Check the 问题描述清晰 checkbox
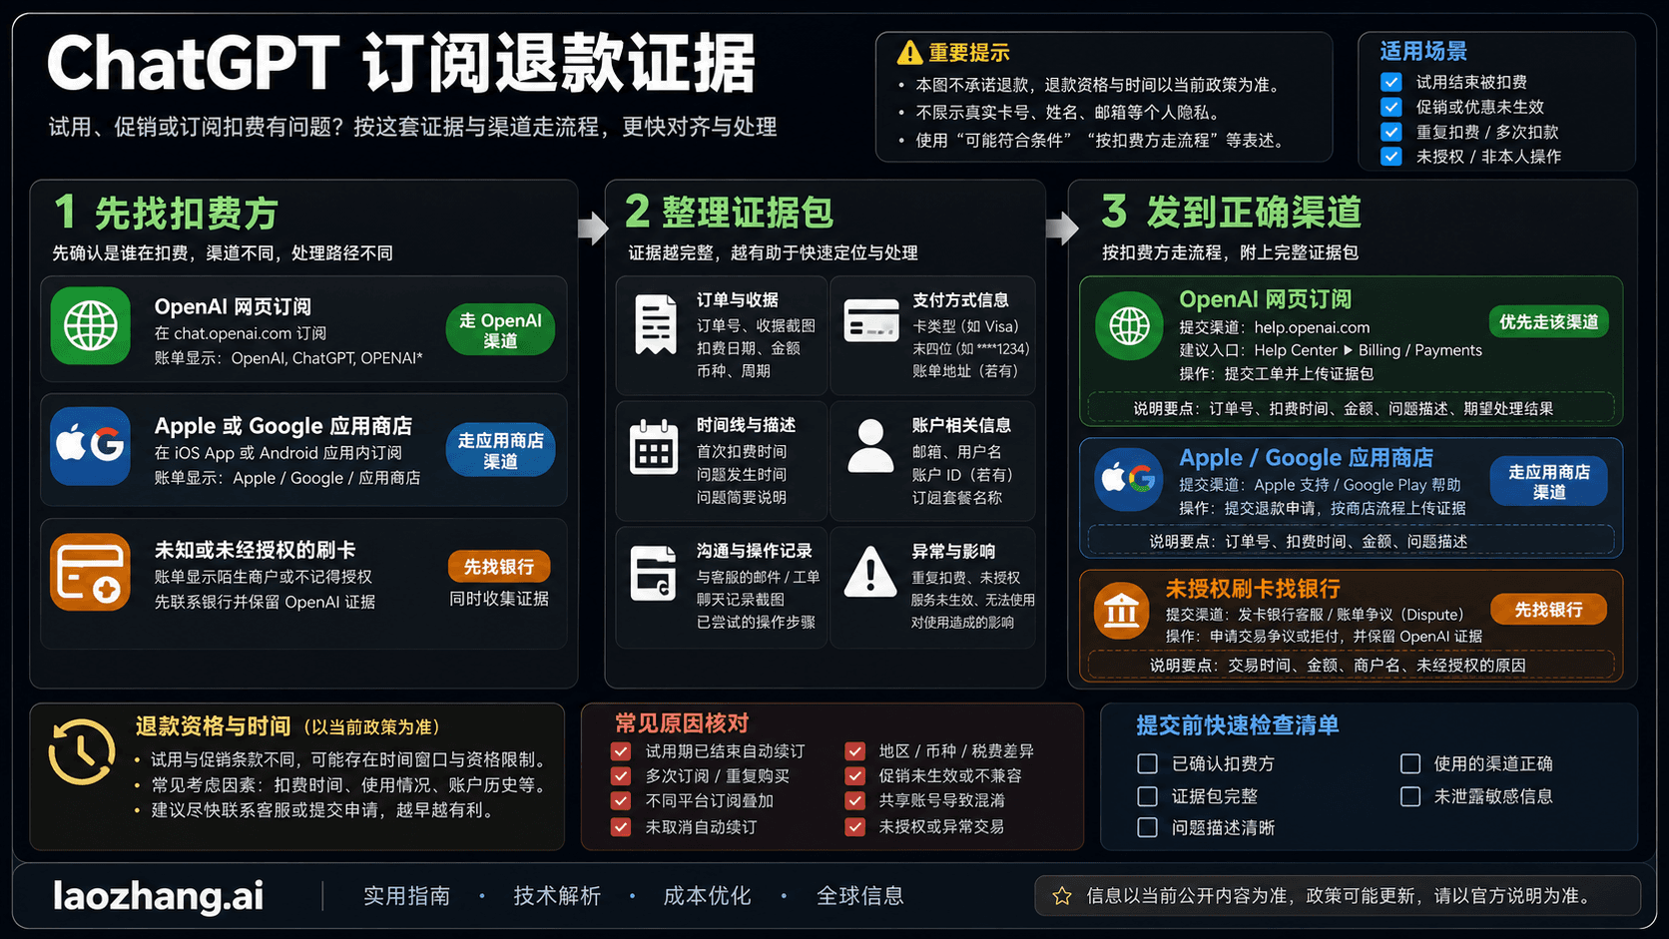1669x939 pixels. pos(1148,827)
